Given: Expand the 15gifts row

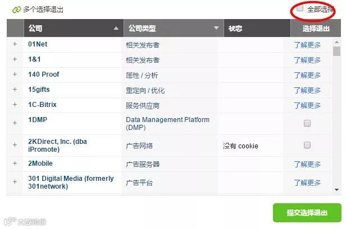Looking at the screenshot, I should [15, 90].
